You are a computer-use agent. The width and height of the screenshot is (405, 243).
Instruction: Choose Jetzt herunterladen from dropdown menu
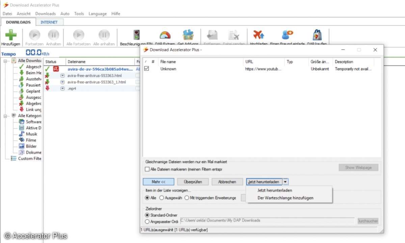[x=275, y=190]
